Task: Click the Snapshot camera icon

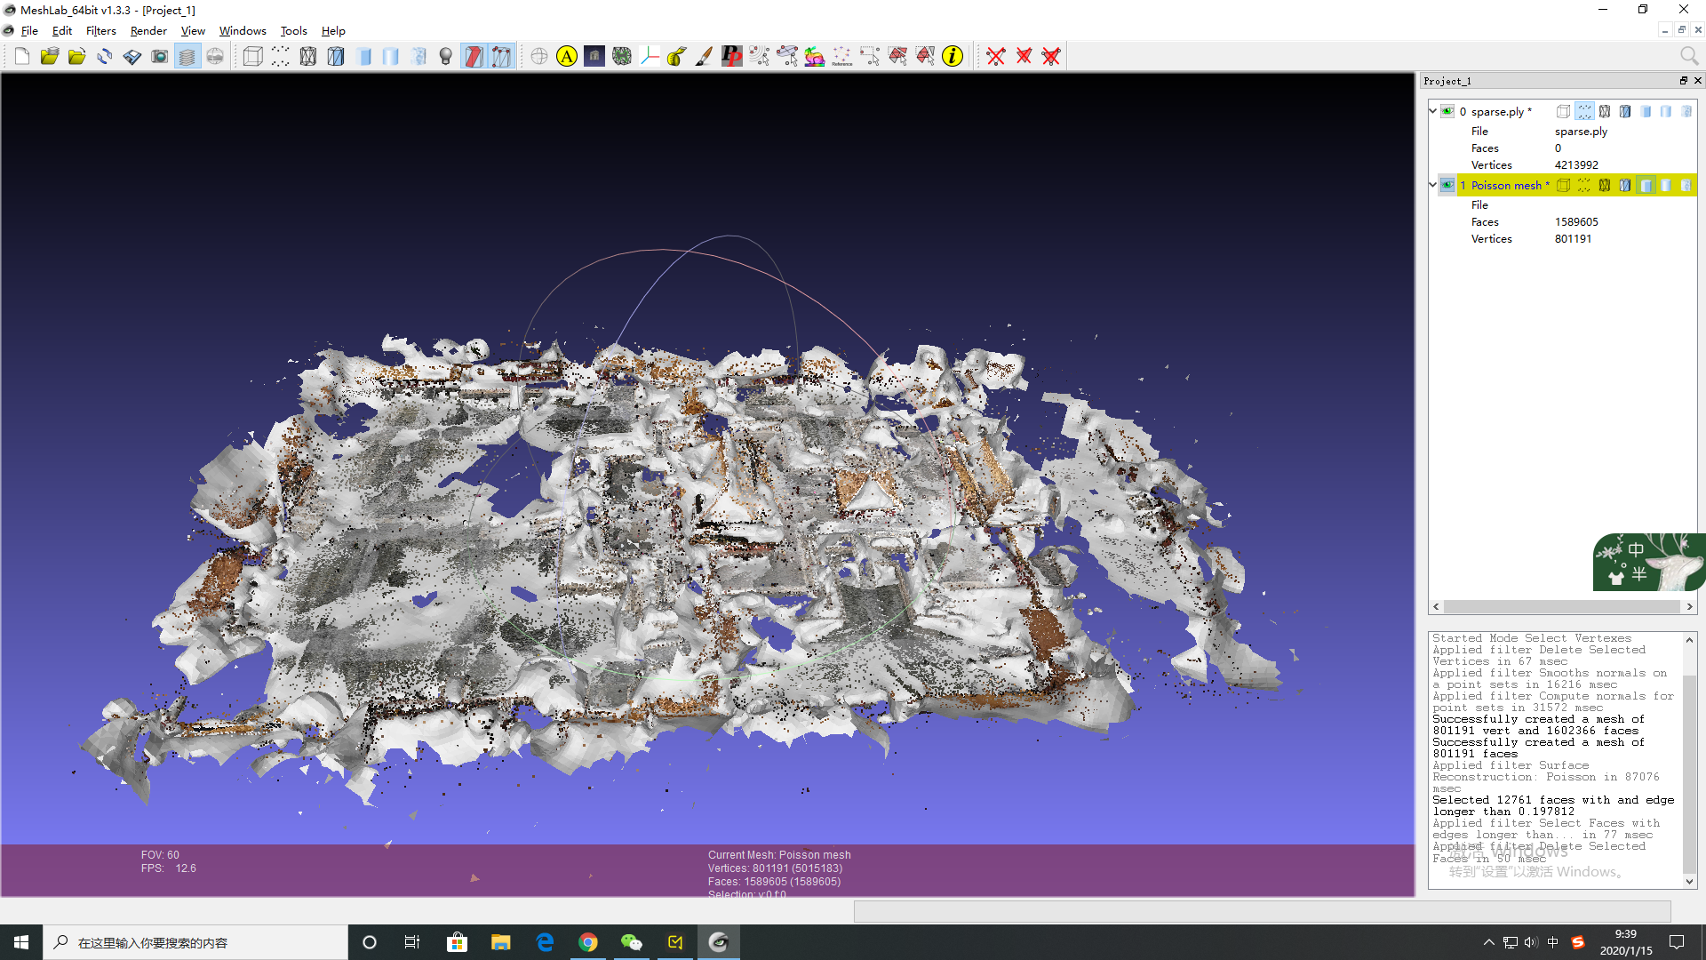Action: tap(159, 57)
